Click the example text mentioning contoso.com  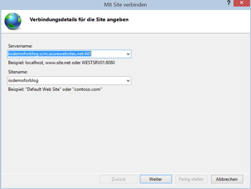point(55,89)
